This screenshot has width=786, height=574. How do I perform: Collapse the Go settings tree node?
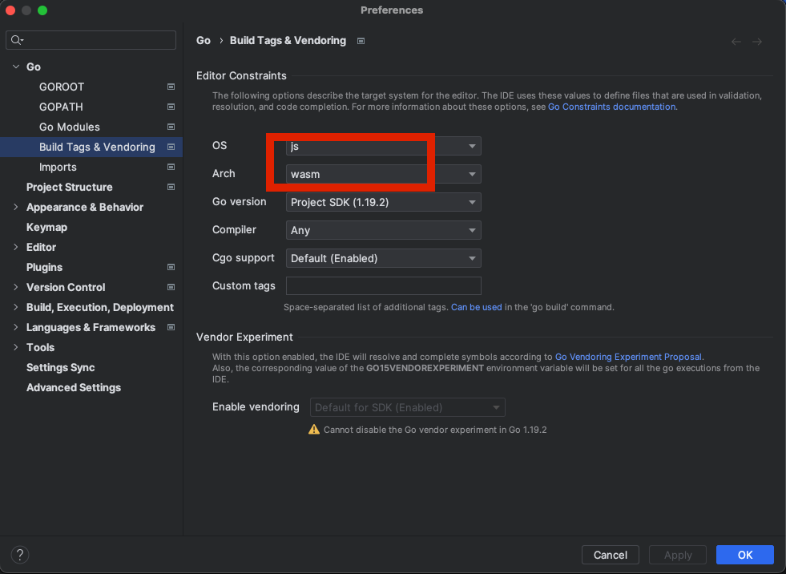coord(16,67)
